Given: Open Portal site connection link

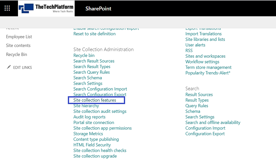Looking at the screenshot, I should 94,123.
